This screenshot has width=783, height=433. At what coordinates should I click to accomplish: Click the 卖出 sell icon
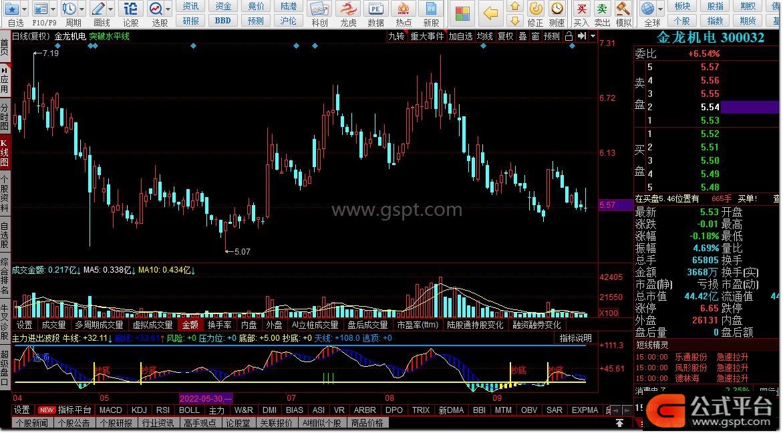pyautogui.click(x=602, y=9)
